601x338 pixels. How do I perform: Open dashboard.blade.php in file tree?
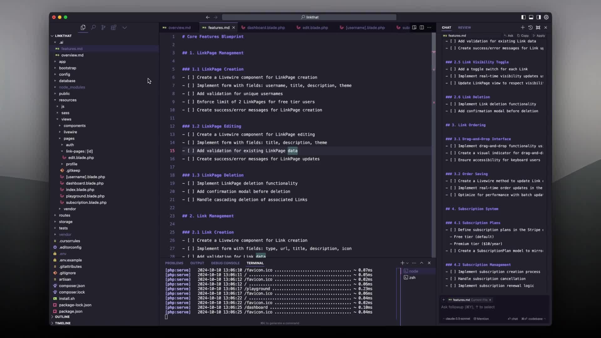click(104, 183)
